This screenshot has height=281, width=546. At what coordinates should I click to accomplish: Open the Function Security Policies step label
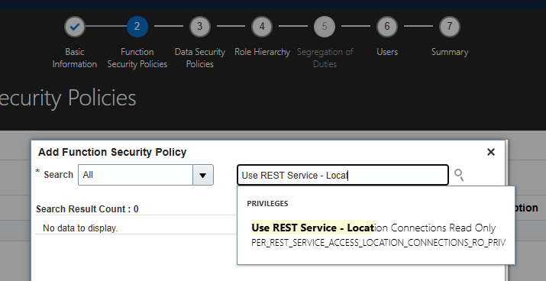pos(137,58)
